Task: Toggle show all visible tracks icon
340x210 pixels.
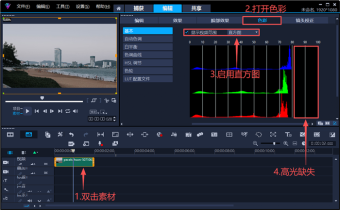Action: (x=10, y=152)
